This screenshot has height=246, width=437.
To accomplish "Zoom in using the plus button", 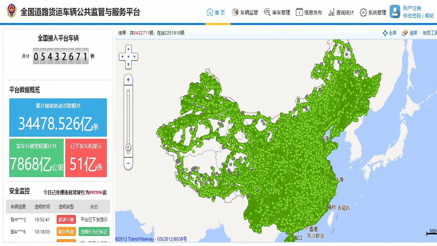I will (x=128, y=79).
